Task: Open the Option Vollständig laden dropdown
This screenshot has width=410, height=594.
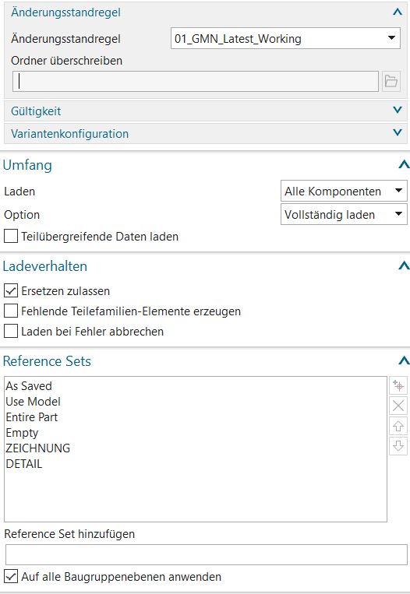Action: point(344,214)
